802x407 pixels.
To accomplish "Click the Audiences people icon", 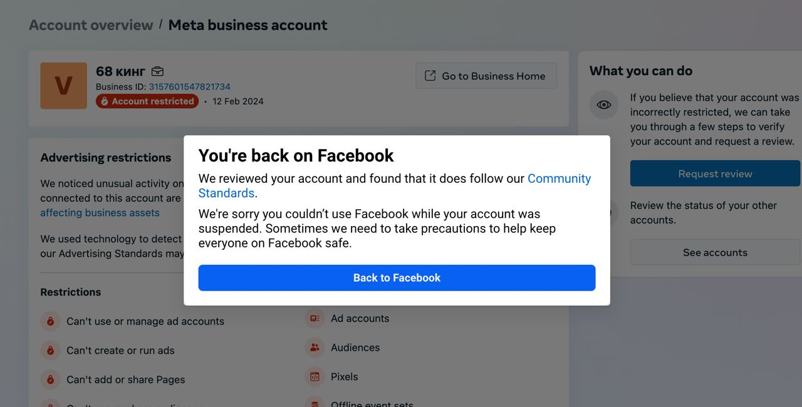I will pyautogui.click(x=315, y=348).
